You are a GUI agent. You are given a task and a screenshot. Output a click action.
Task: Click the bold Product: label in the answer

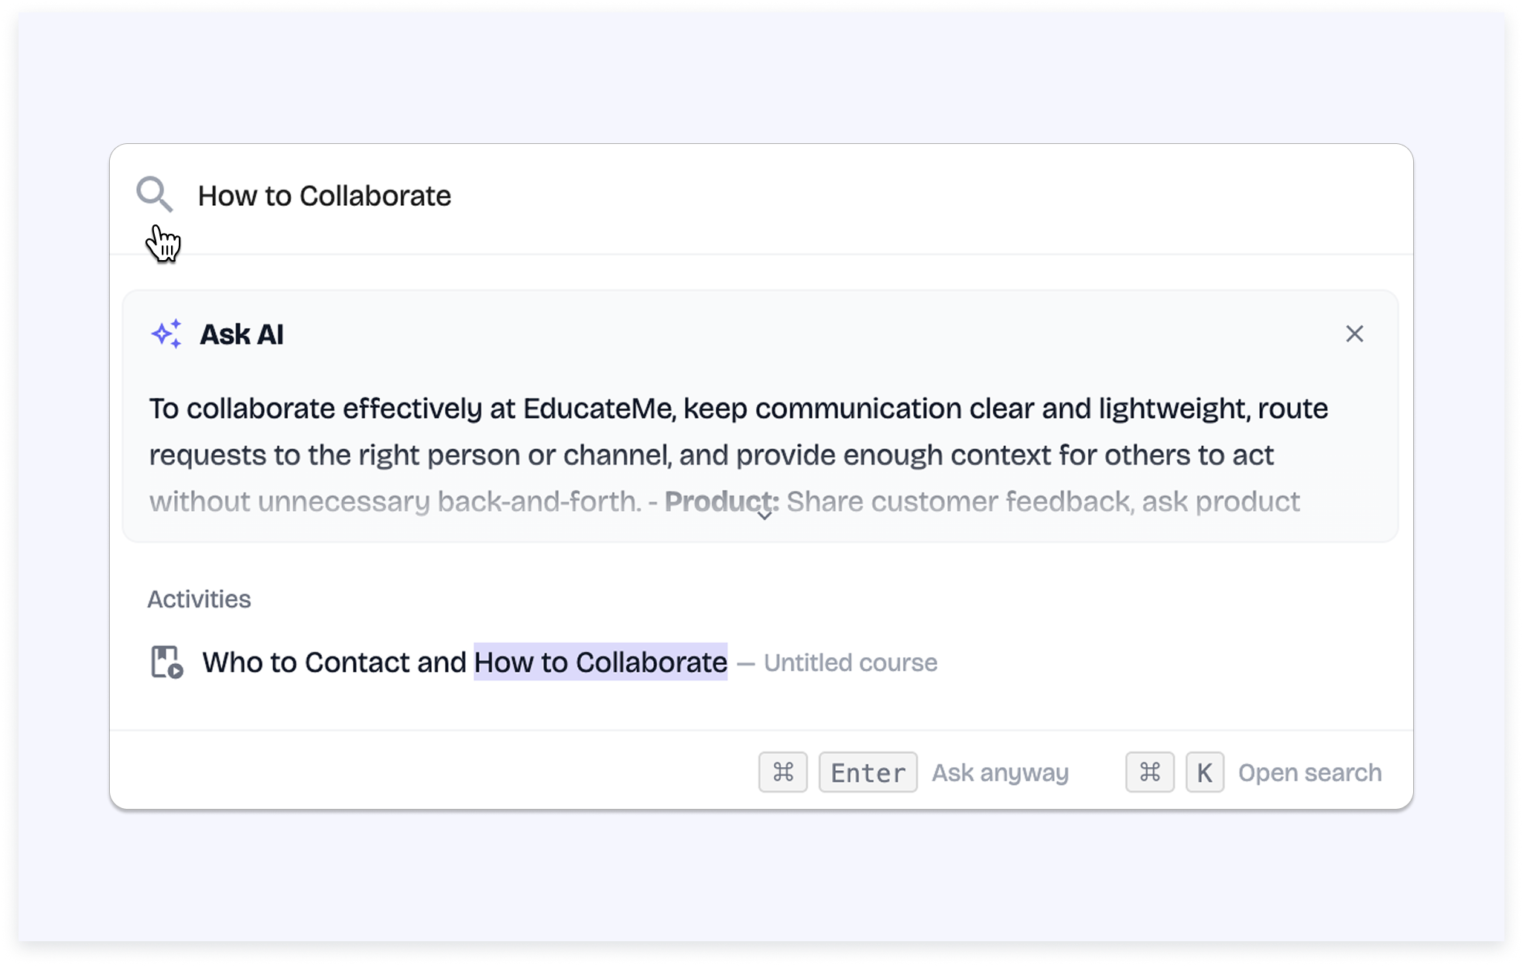pos(721,502)
